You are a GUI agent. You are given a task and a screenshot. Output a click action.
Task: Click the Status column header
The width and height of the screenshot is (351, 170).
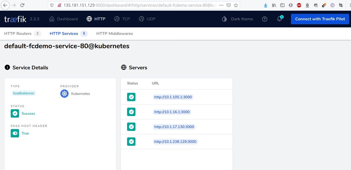click(132, 83)
